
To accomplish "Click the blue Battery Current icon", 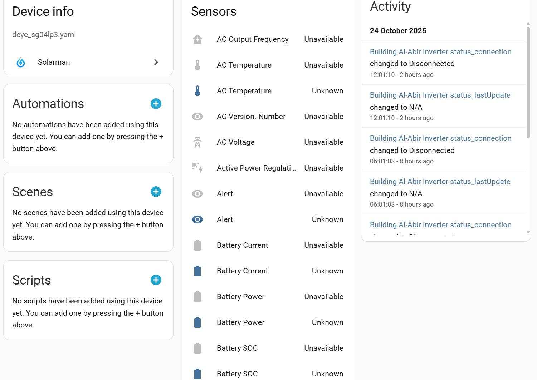I will (x=197, y=271).
